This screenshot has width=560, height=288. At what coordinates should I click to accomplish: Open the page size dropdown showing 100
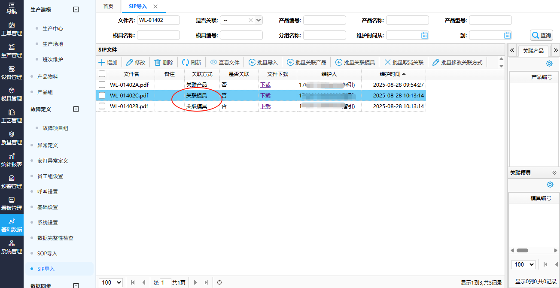[111, 282]
